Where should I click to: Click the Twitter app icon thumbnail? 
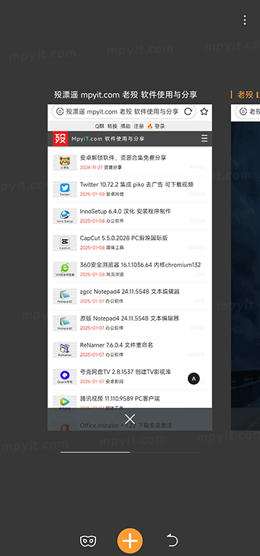65,189
